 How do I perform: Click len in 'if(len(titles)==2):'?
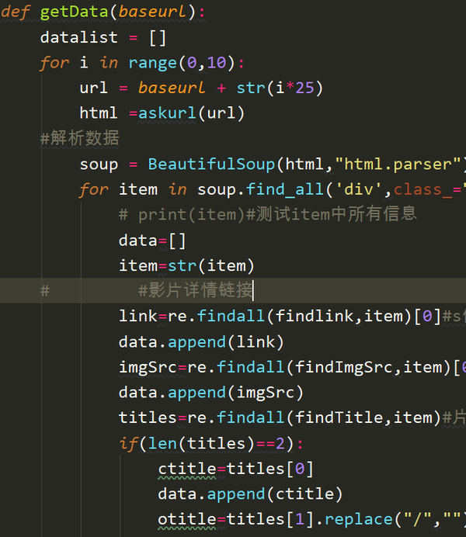[162, 444]
